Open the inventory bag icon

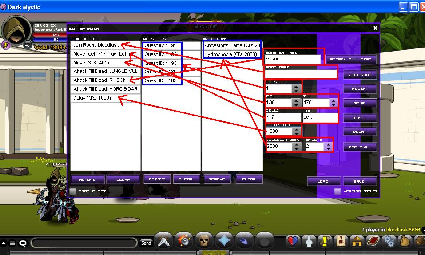point(405,241)
